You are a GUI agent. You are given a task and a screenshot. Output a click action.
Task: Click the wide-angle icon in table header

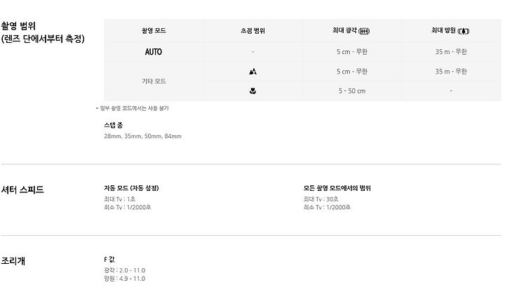364,32
